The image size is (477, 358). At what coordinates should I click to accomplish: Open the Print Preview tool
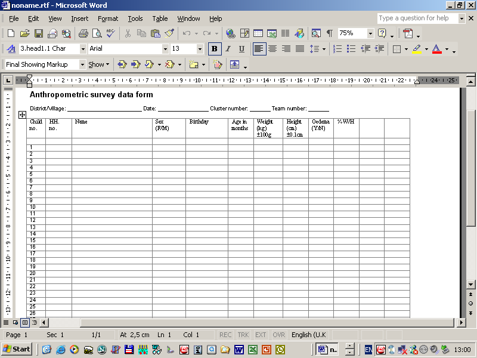[97, 33]
